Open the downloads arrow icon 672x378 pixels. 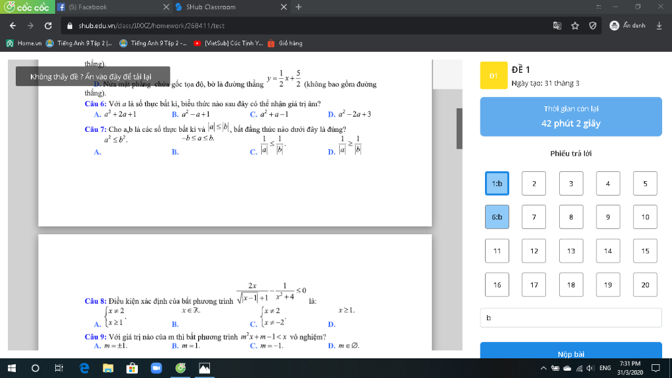pos(659,26)
